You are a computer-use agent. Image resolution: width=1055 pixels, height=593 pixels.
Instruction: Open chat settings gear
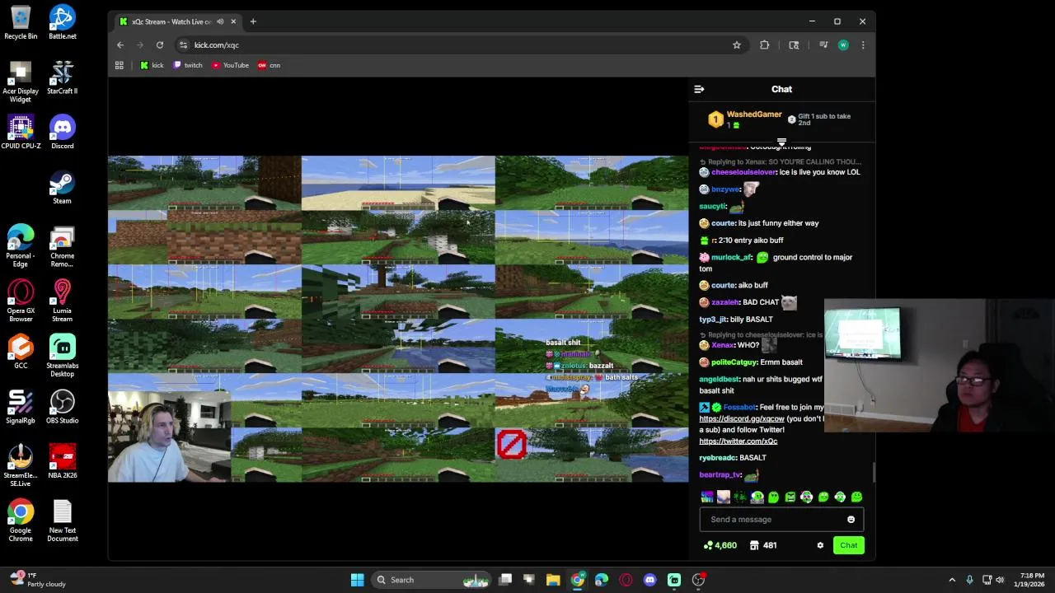[x=820, y=545]
